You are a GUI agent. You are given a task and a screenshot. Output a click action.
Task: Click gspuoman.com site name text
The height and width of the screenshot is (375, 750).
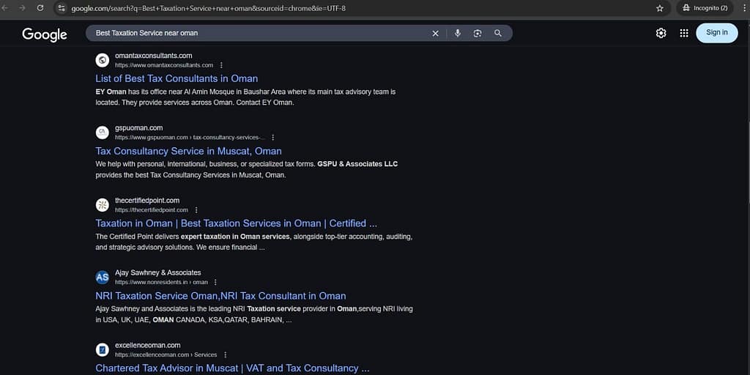click(138, 127)
